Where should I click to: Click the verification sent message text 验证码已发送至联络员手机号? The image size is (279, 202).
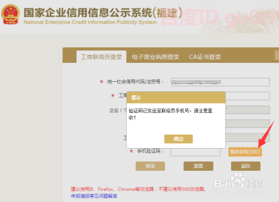(x=159, y=111)
